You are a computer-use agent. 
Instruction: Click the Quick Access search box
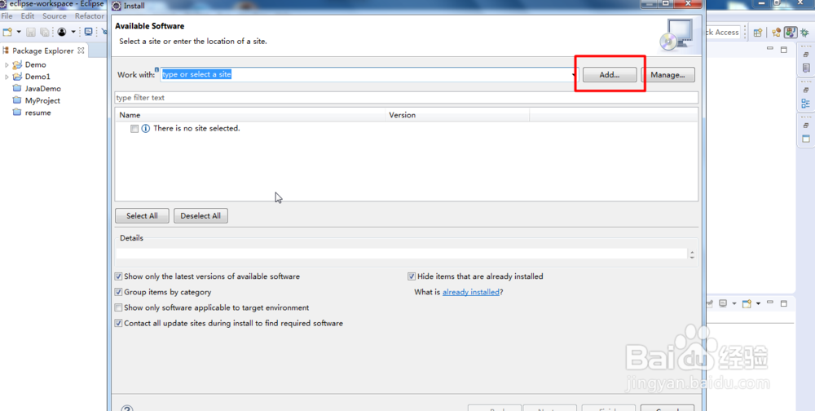coord(722,33)
